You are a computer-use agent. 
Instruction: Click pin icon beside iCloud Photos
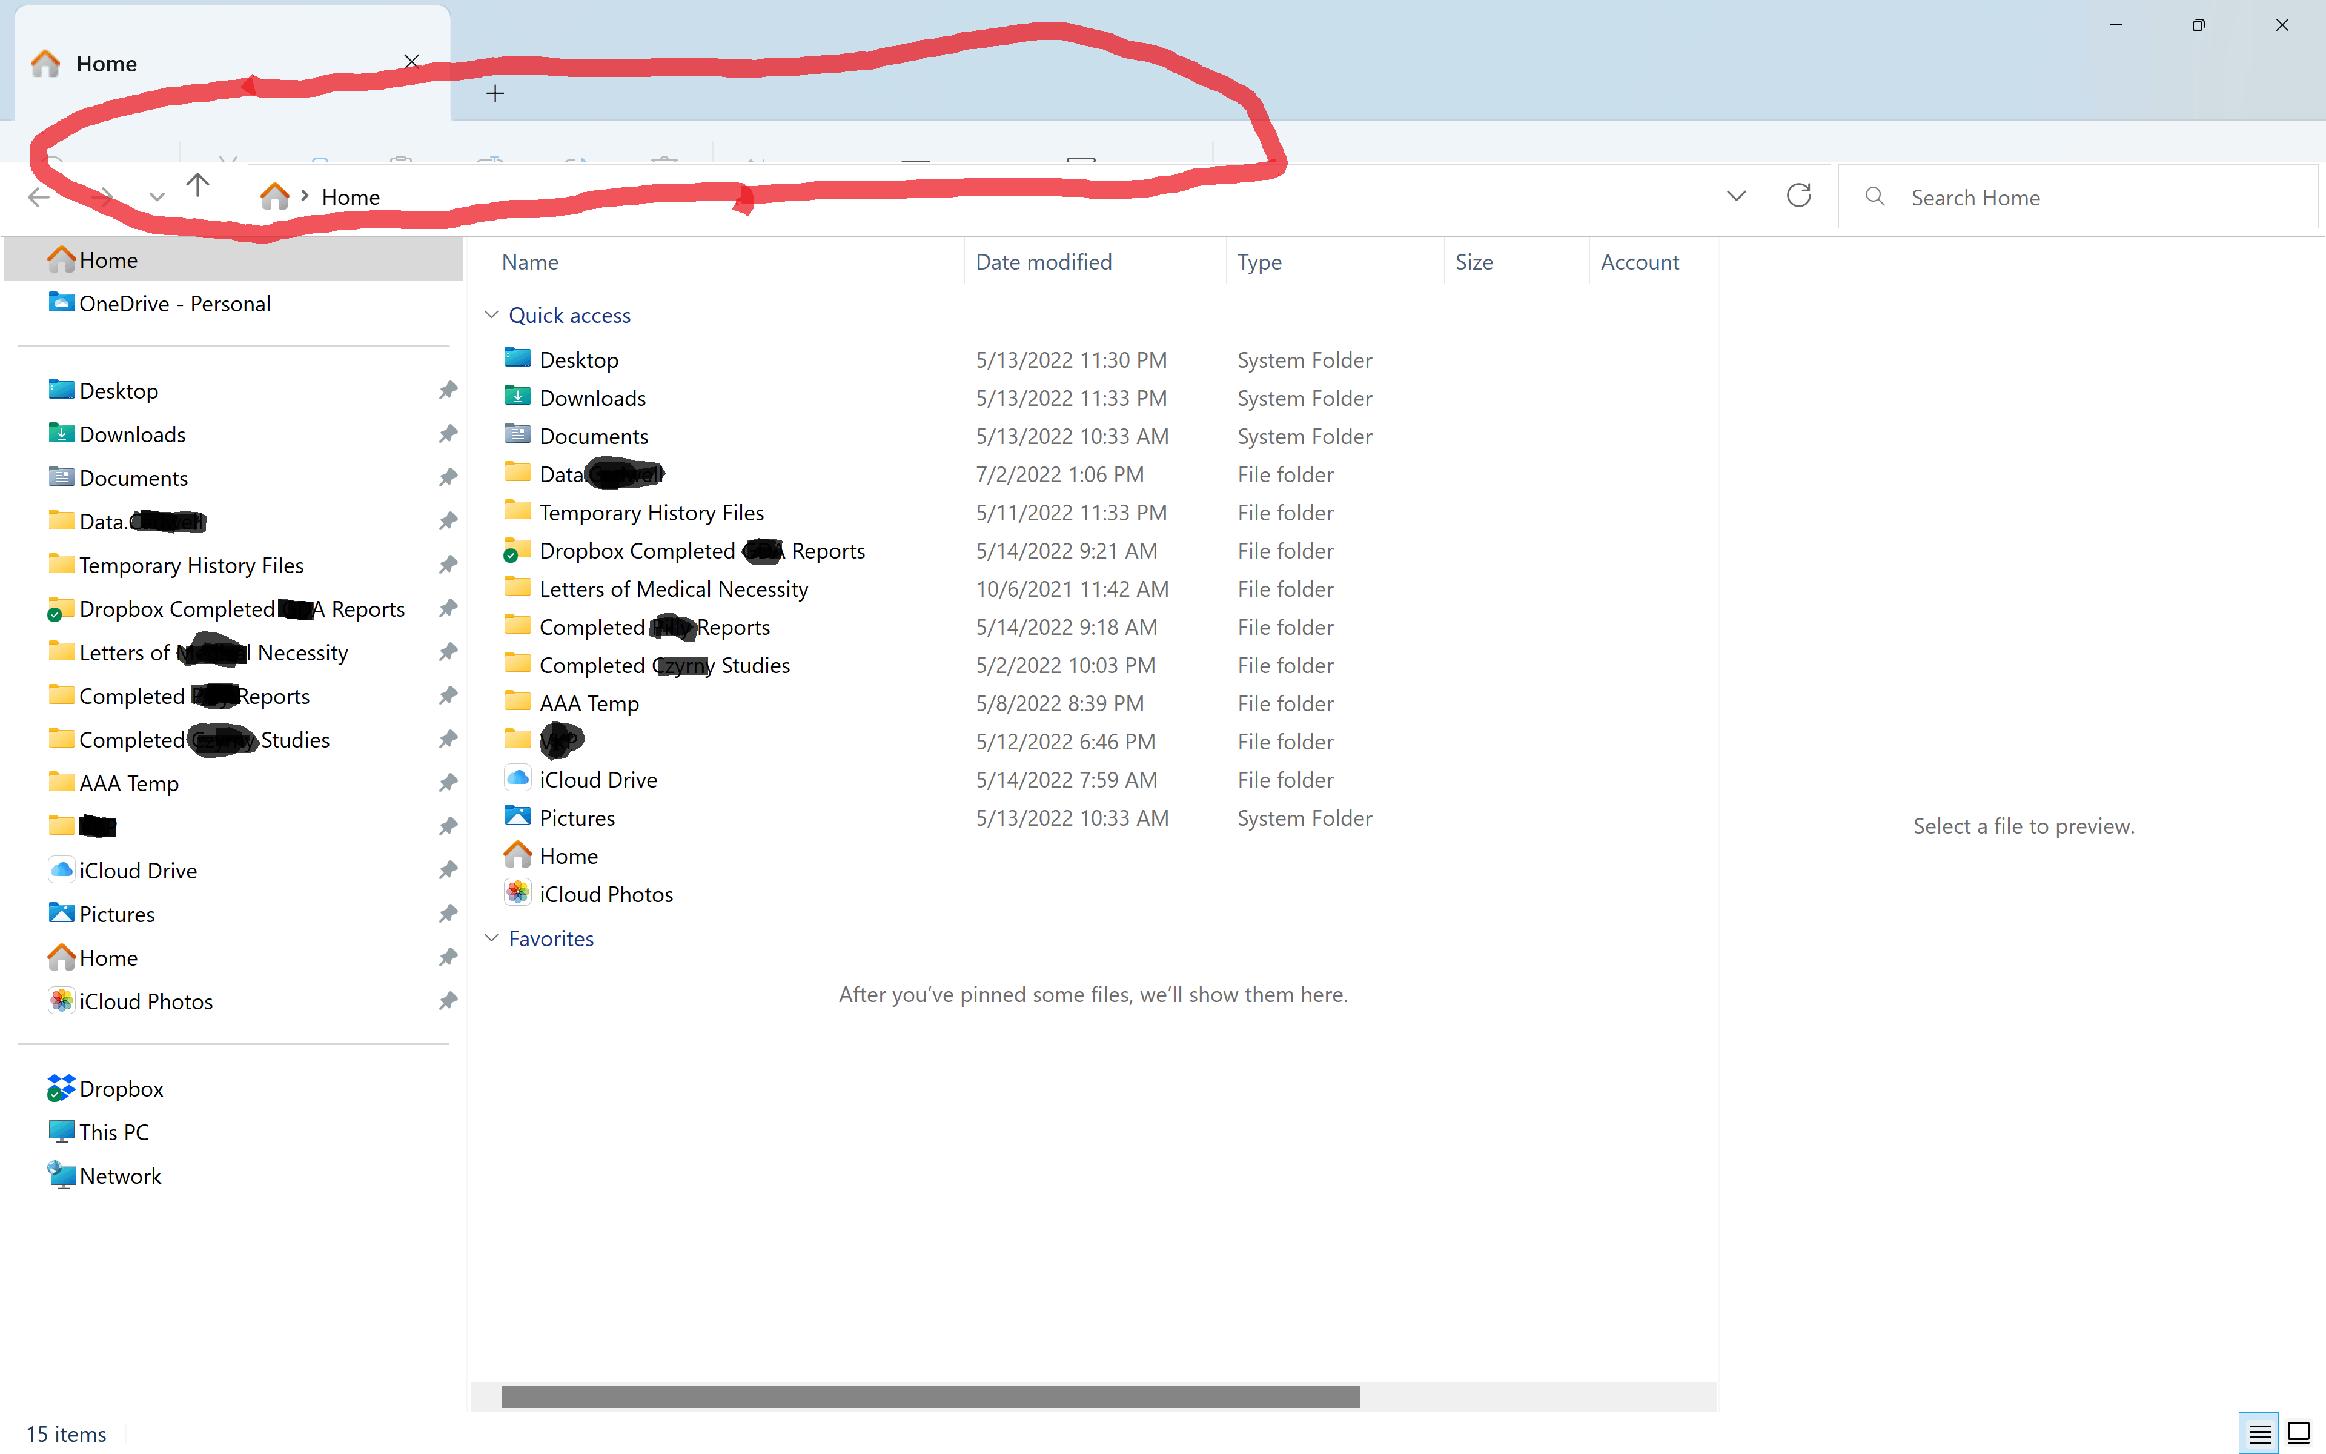click(x=448, y=1001)
